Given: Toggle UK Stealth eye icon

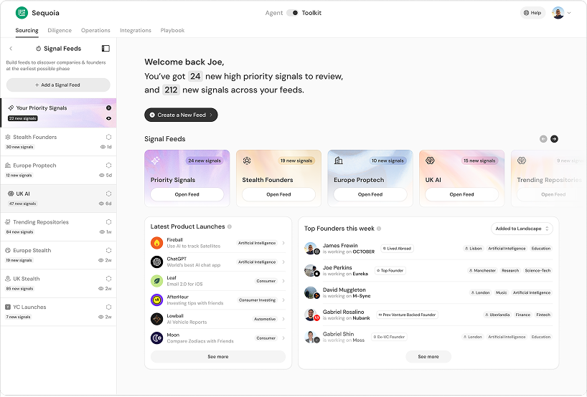Looking at the screenshot, I should coord(100,289).
